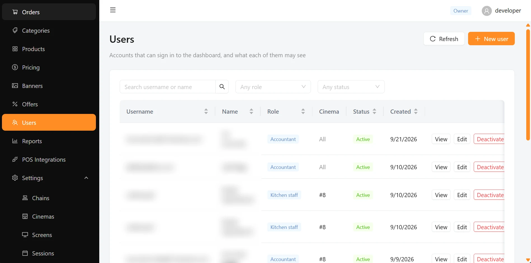Click the developer username in header
Screen dimensions: 531x263
tap(508, 11)
